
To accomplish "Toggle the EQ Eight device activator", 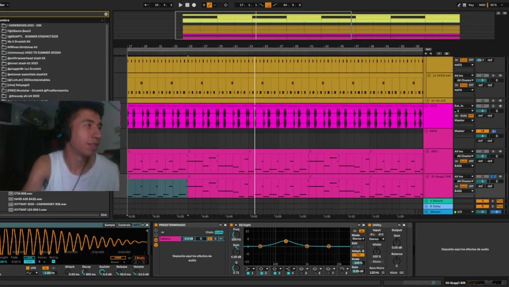I will click(232, 225).
